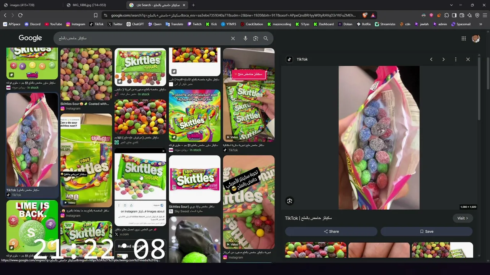Image resolution: width=490 pixels, height=275 pixels.
Task: Start voice search with microphone icon
Action: [245, 38]
